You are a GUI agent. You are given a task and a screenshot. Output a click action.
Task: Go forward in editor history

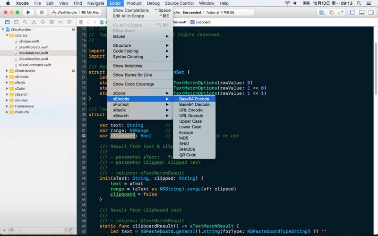pos(94,22)
